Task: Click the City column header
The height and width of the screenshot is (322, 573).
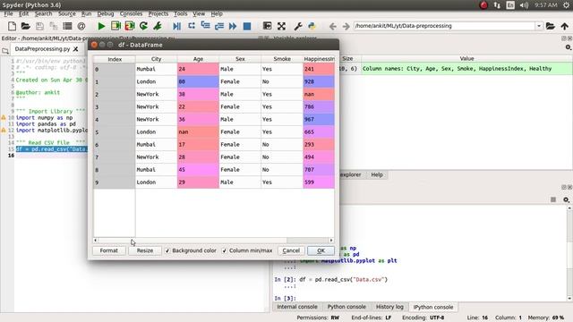Action: coord(157,59)
